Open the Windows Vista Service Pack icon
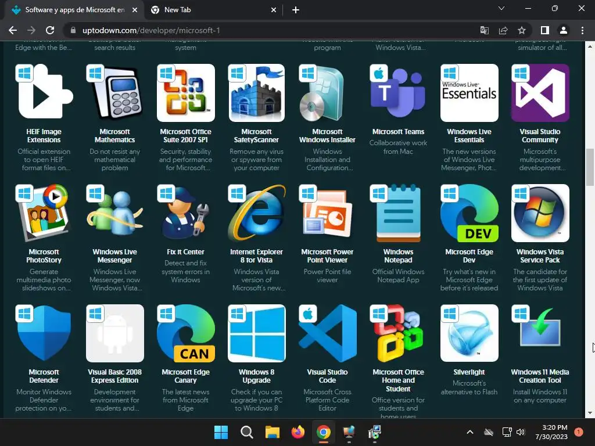The image size is (595, 446). pyautogui.click(x=540, y=213)
